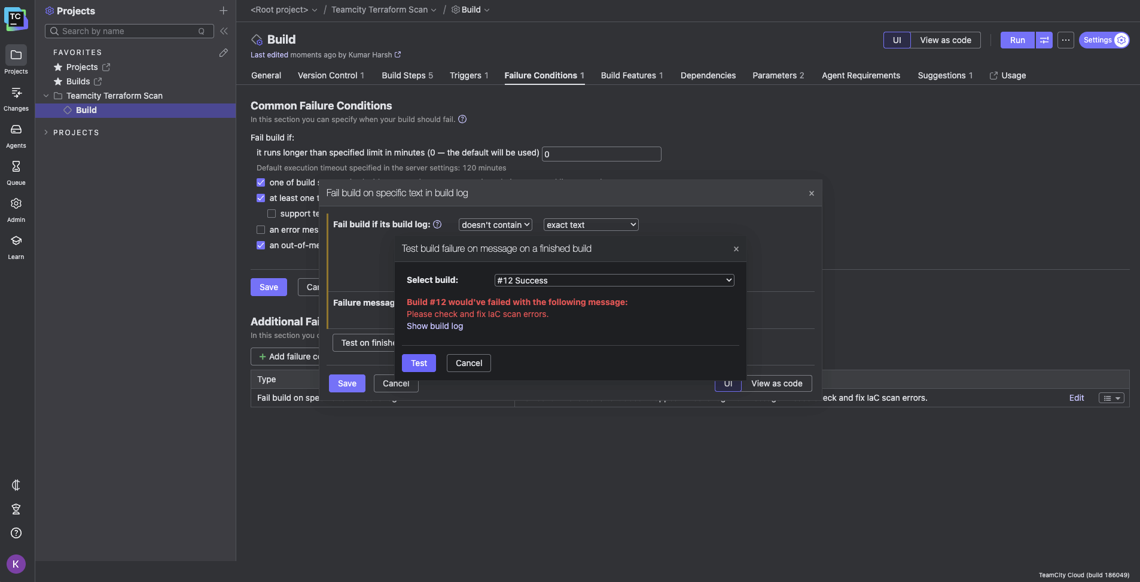1140x582 pixels.
Task: Open the Show build log link
Action: [435, 326]
